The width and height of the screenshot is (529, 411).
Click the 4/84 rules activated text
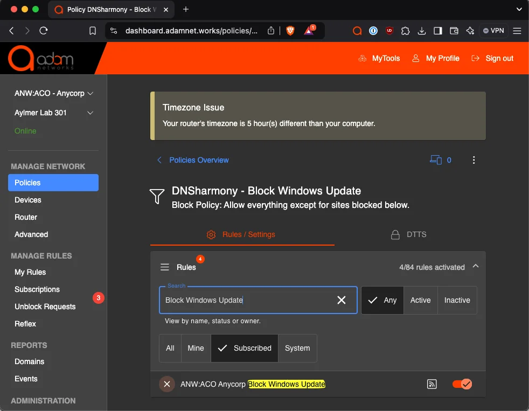(432, 267)
